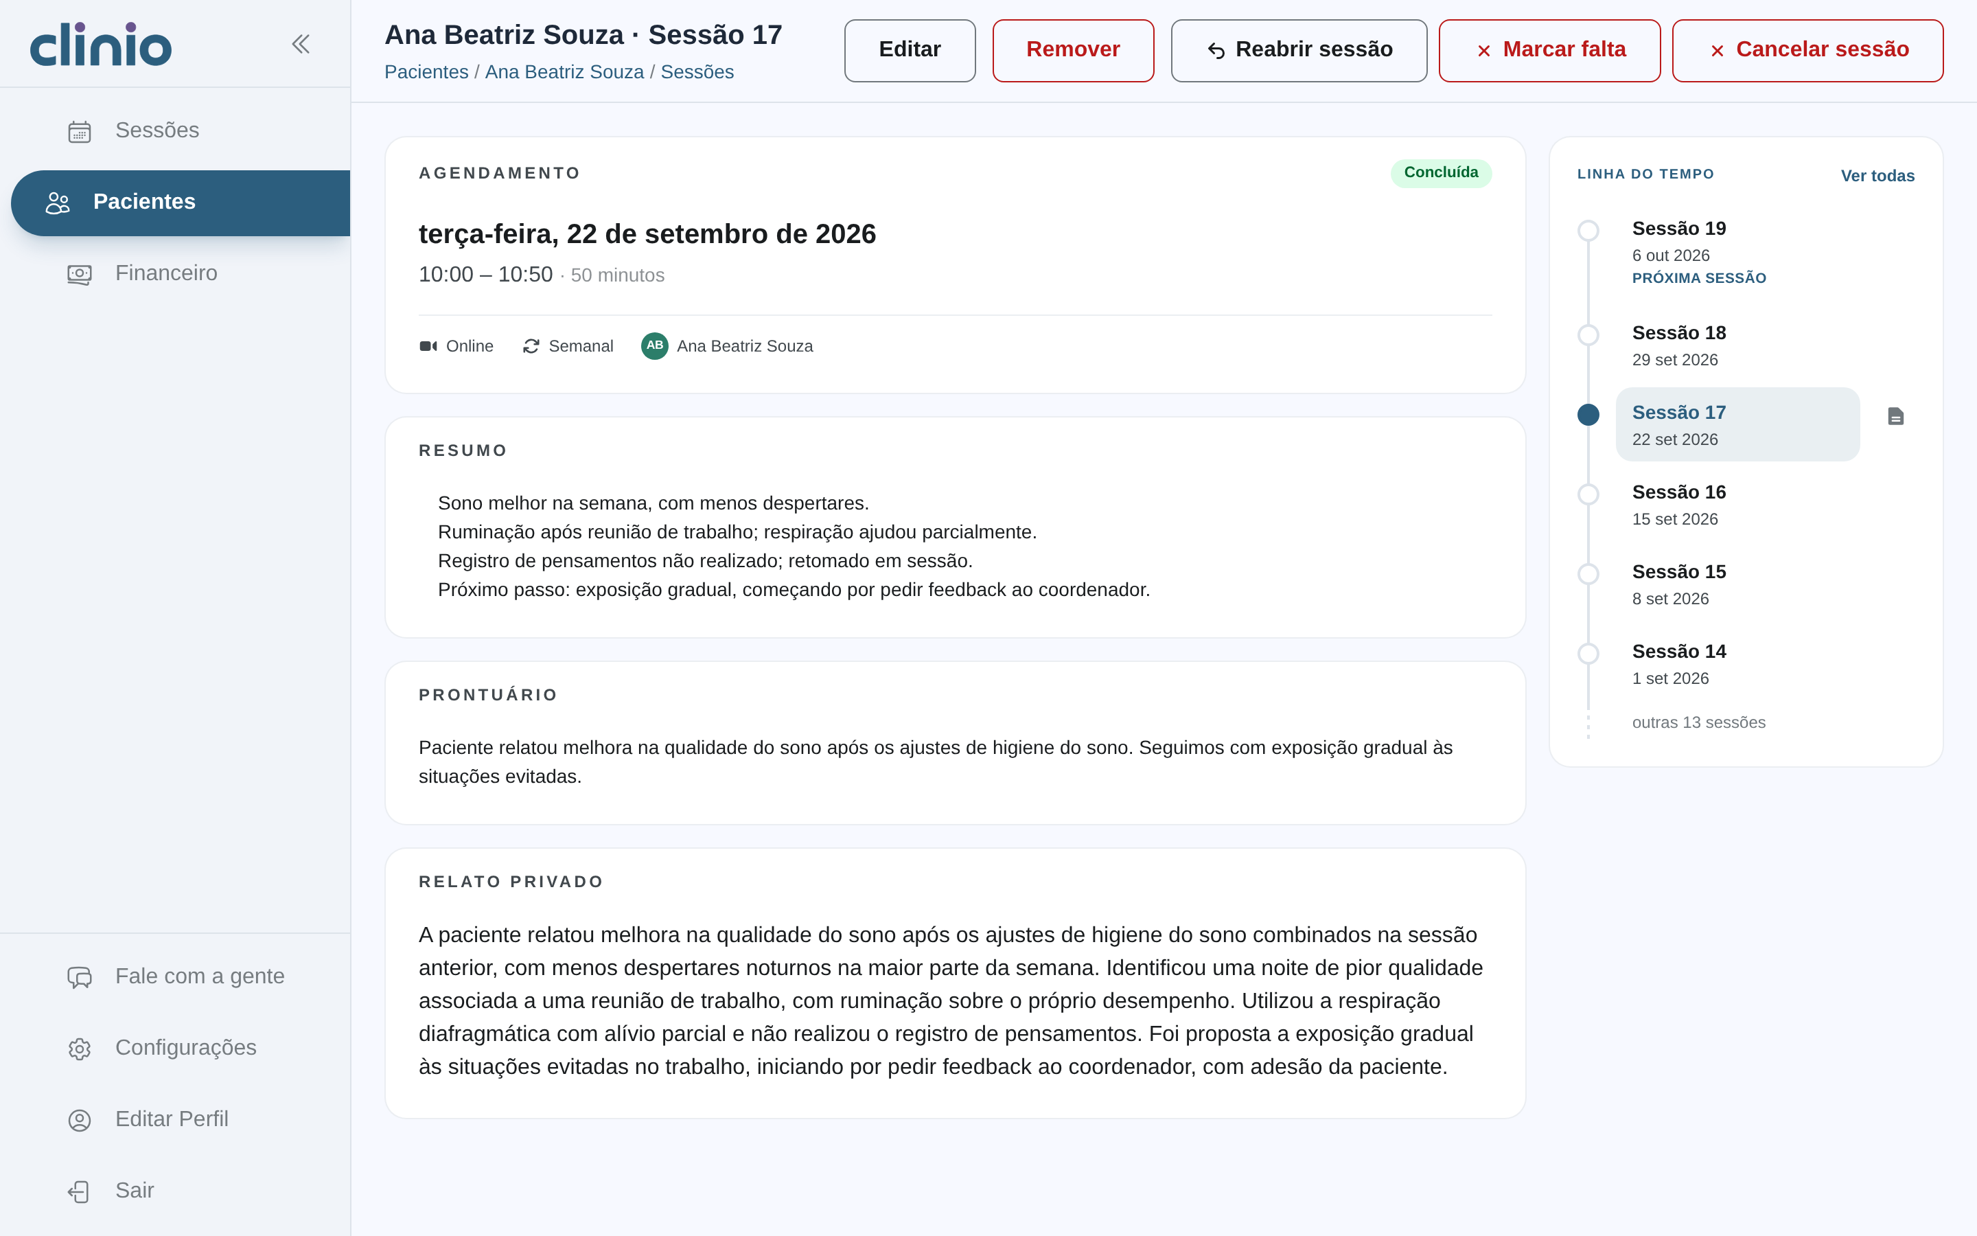Viewport: 1977px width, 1236px height.
Task: Click the Cancelar sessão button
Action: pyautogui.click(x=1808, y=51)
